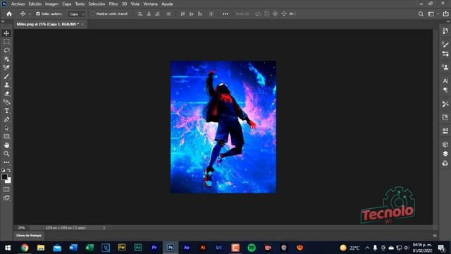This screenshot has width=451, height=254.
Task: Select the Lasso tool
Action: [x=6, y=50]
